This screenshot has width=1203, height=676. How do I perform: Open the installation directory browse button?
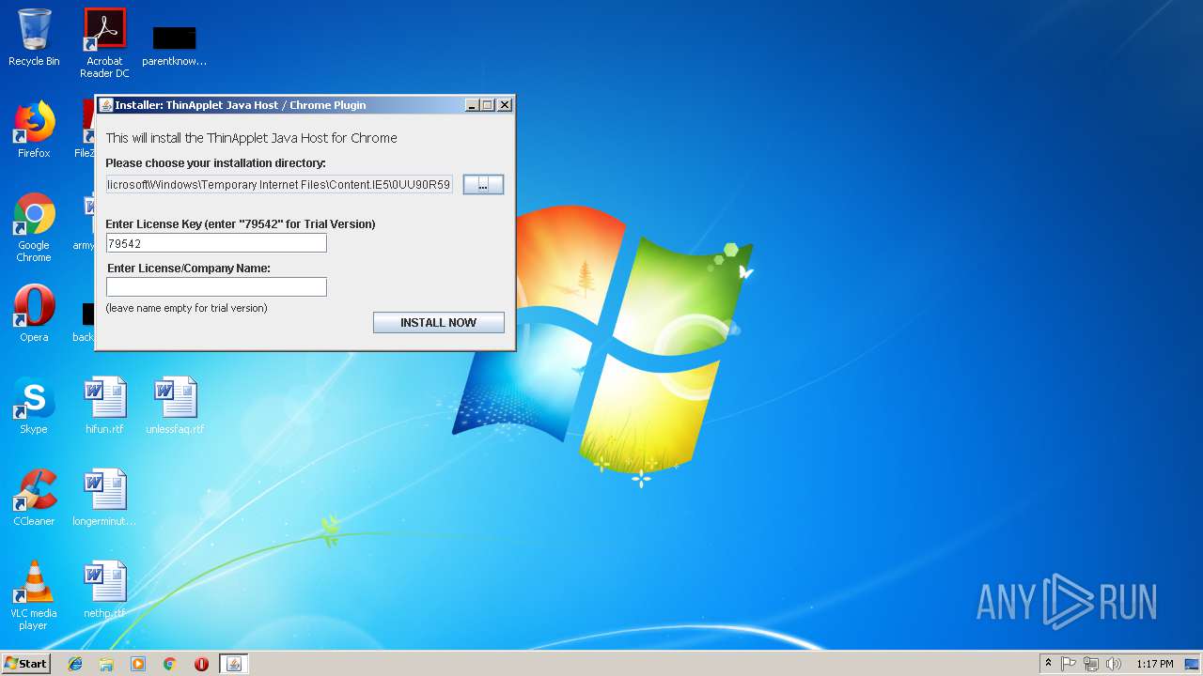[483, 185]
